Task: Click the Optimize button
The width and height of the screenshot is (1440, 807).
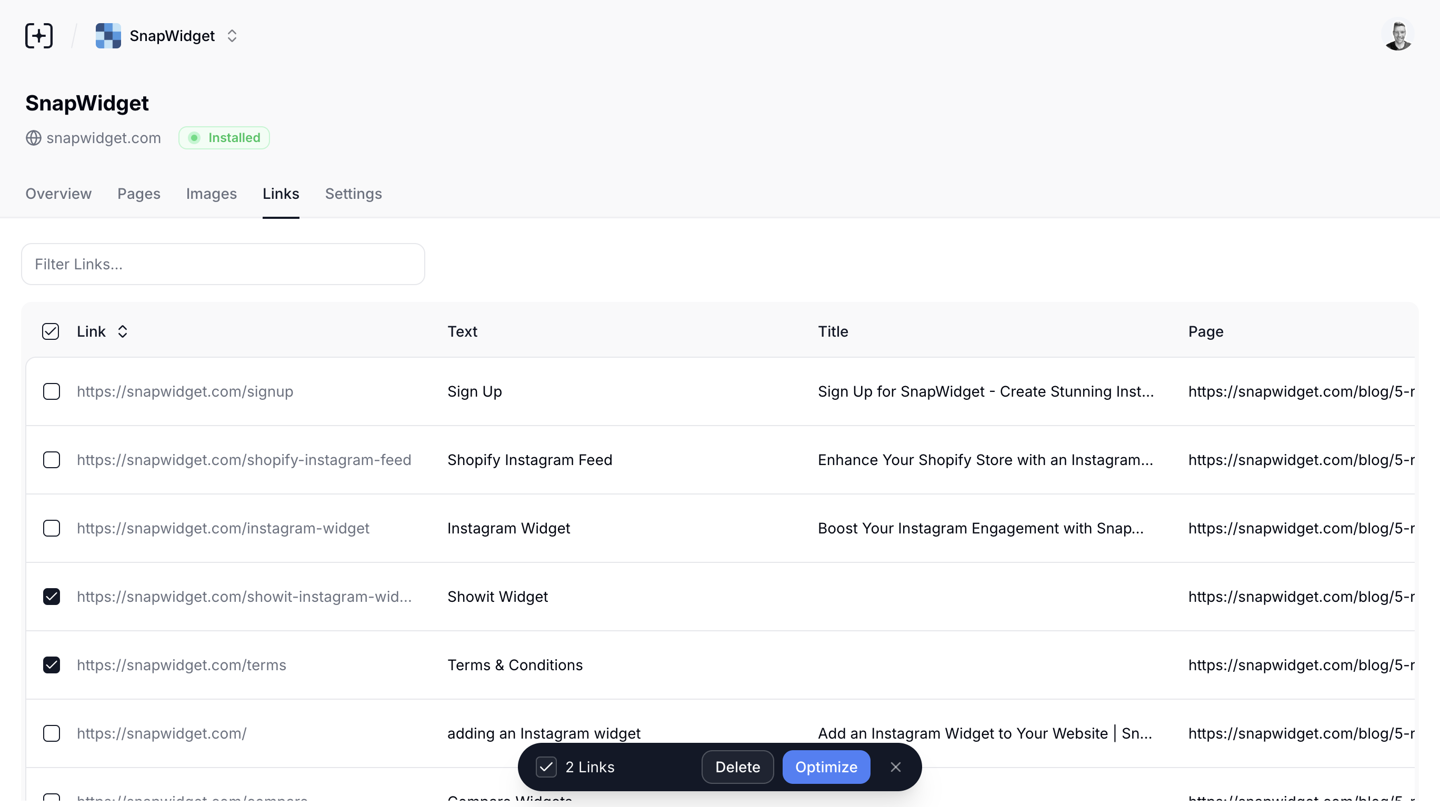Action: [x=826, y=767]
